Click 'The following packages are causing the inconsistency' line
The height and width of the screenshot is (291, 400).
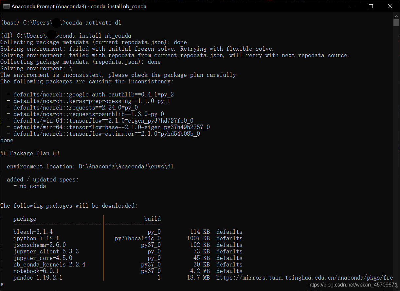(87, 81)
